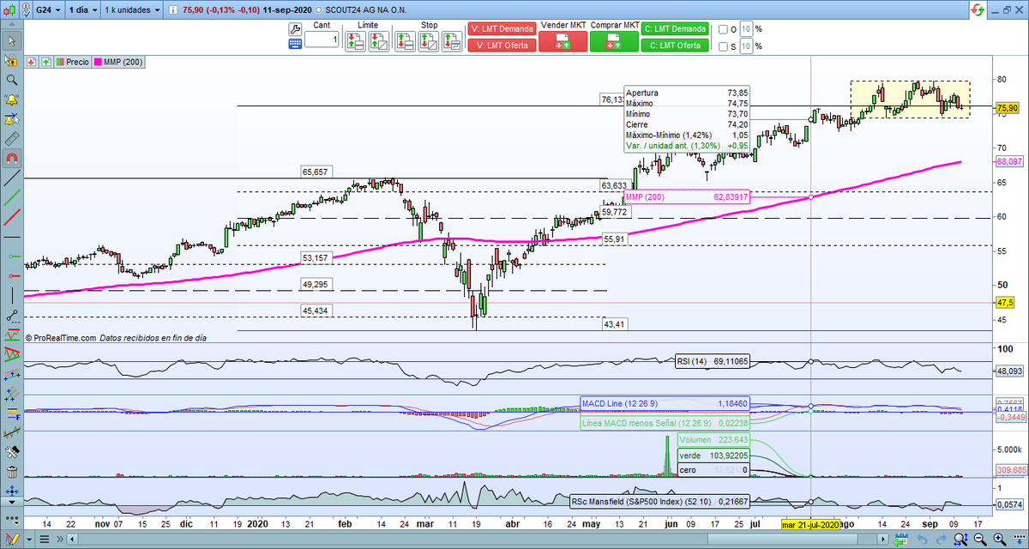Enable the S percent checkbox

pyautogui.click(x=724, y=46)
